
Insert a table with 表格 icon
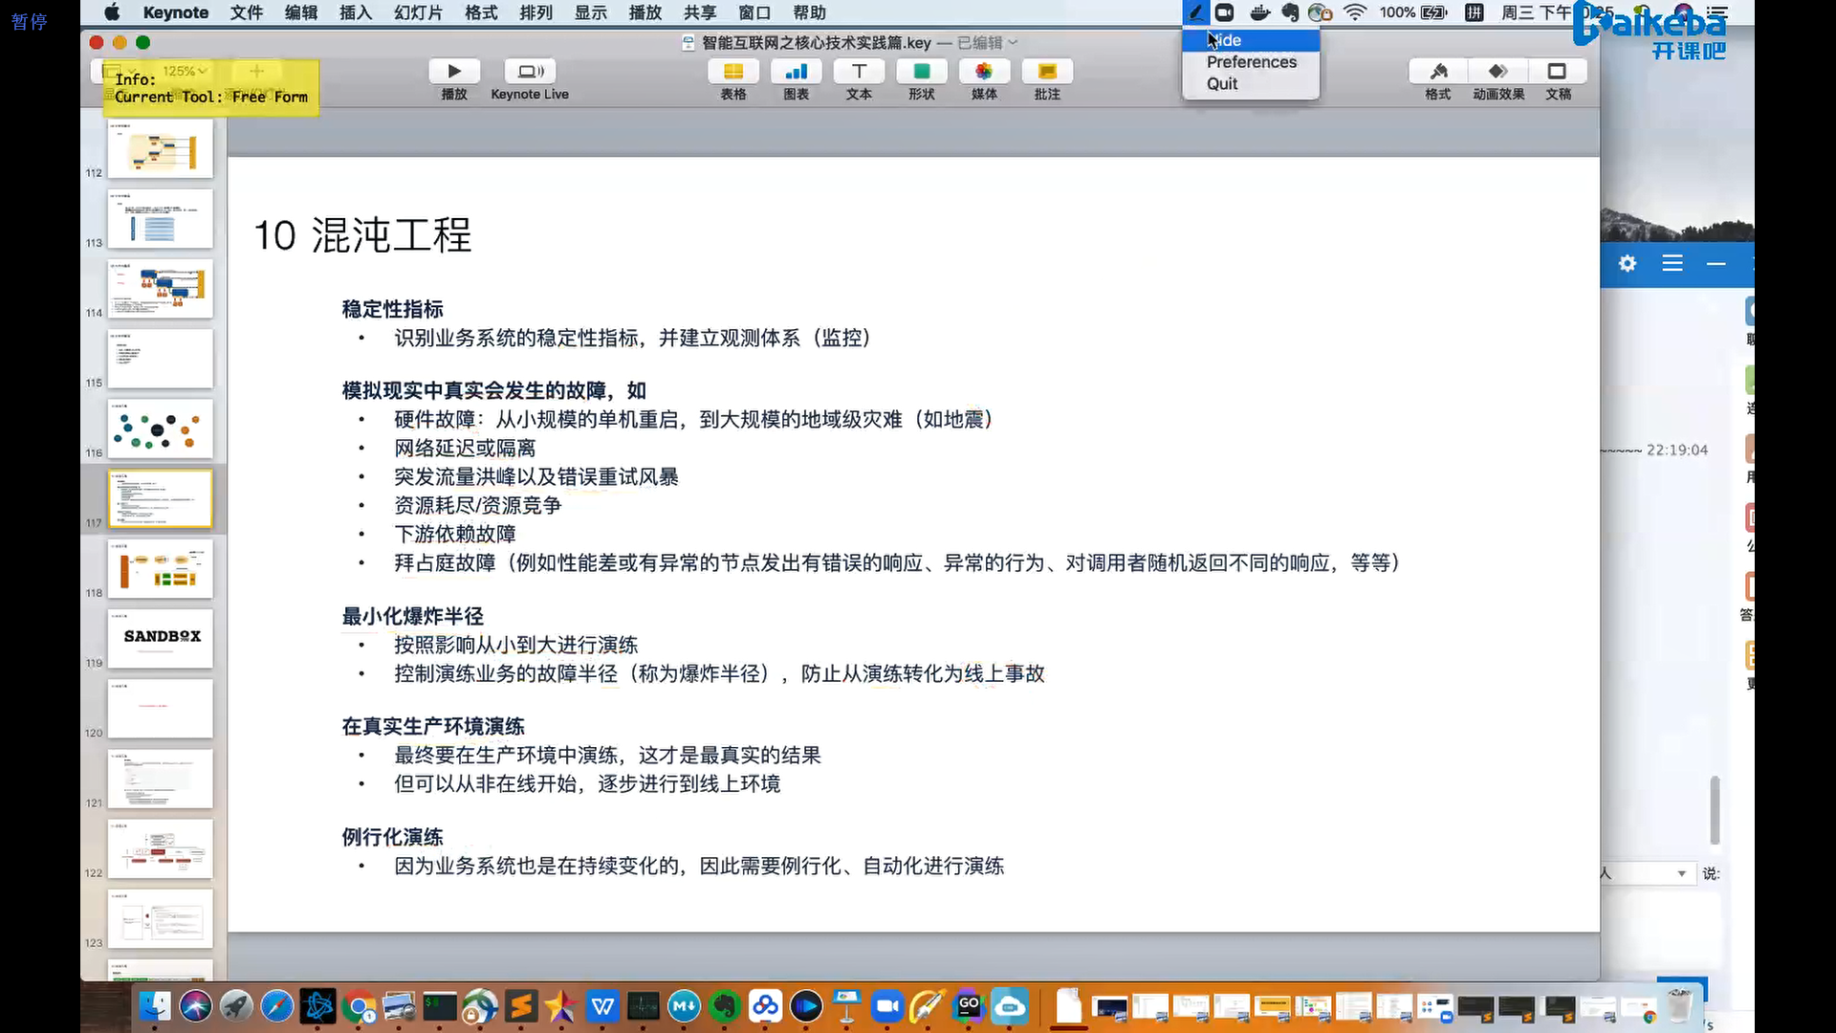point(733,72)
